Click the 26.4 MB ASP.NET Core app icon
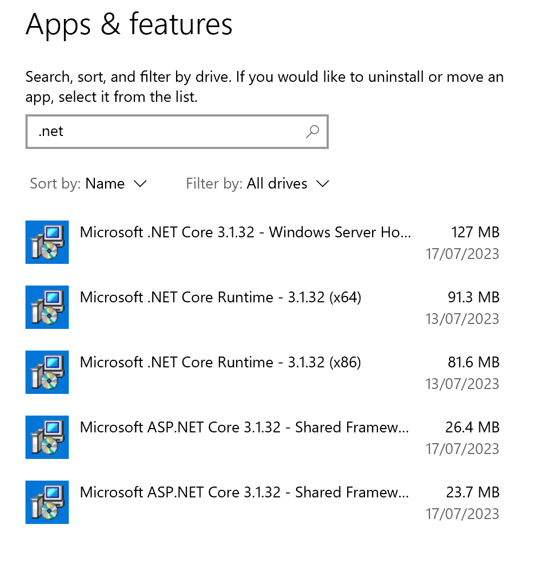Viewport: 560px width, 570px height. (47, 437)
